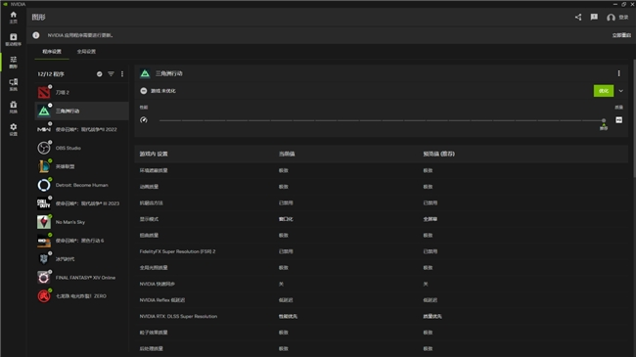Open the filter dropdown in the program list header

(111, 73)
